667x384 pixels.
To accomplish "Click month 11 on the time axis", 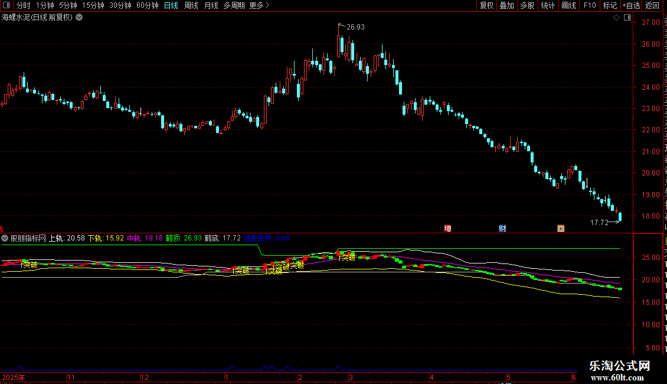I will pos(71,377).
